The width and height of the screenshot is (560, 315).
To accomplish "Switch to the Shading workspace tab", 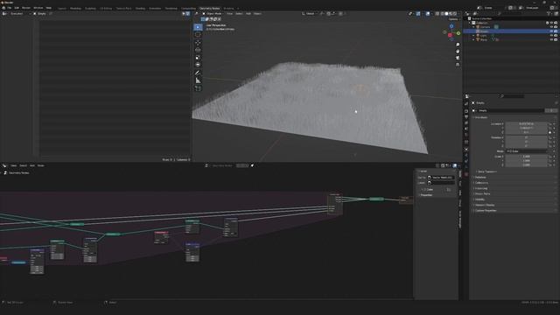I will [140, 8].
